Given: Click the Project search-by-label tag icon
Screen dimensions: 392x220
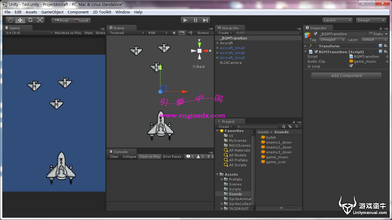Looking at the screenshot, I should pyautogui.click(x=290, y=127).
